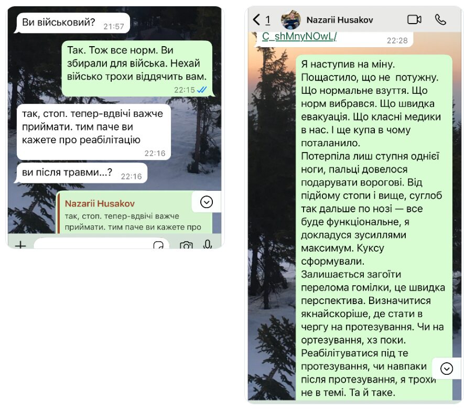464x411 pixels.
Task: Focus the message text input field
Action: tap(101, 244)
